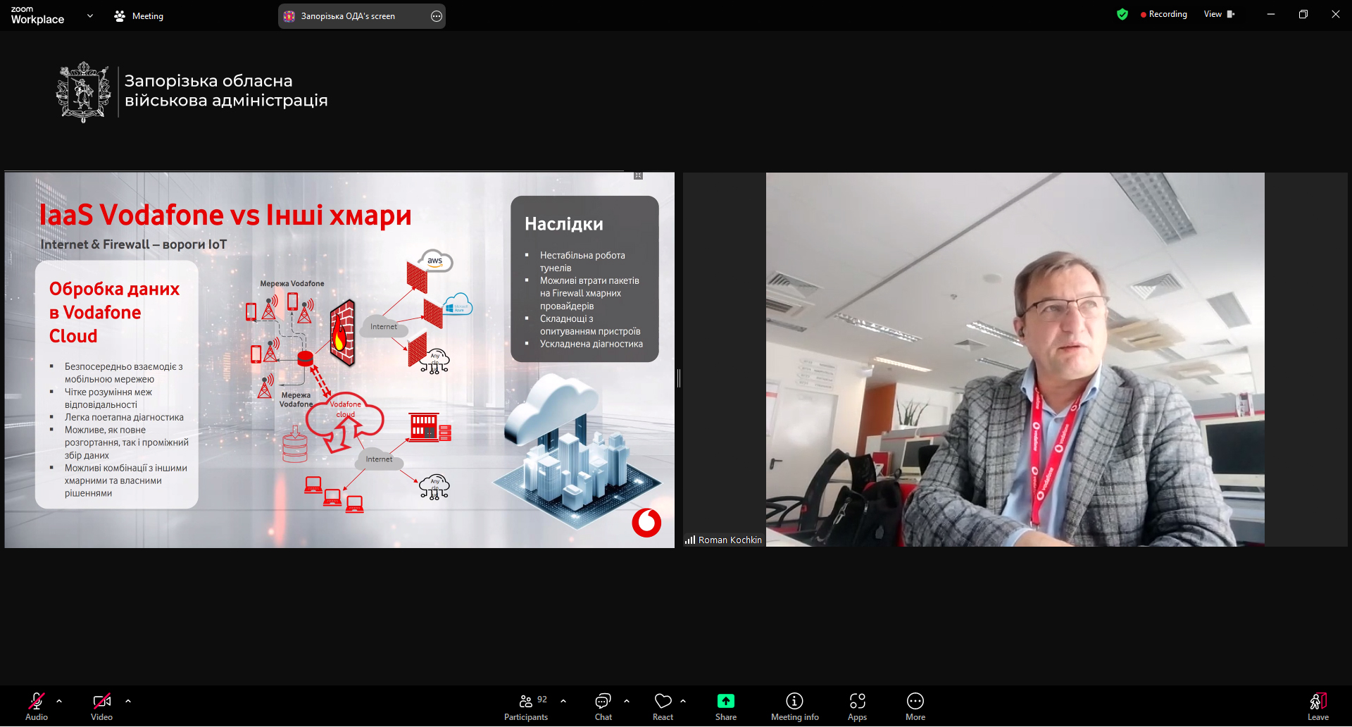Image resolution: width=1352 pixels, height=727 pixels.
Task: Open the Apps panel
Action: coord(857,706)
